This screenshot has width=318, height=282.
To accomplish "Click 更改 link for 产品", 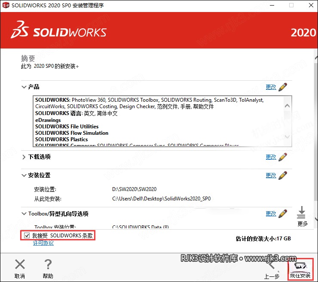I will click(271, 87).
